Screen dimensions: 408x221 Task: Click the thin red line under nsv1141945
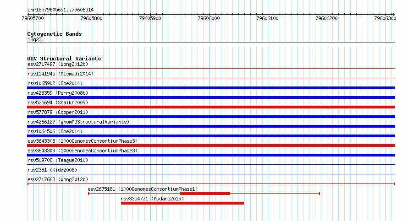pos(211,78)
